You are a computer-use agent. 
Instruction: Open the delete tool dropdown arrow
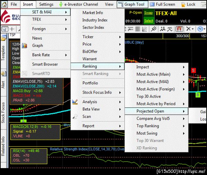193,29
